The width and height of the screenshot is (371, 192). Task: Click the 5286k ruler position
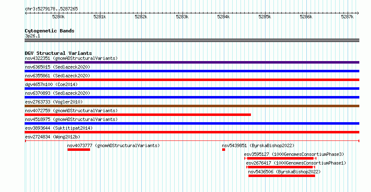point(306,17)
